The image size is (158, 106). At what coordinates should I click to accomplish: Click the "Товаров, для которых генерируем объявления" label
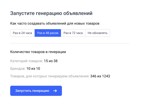coord(50,76)
